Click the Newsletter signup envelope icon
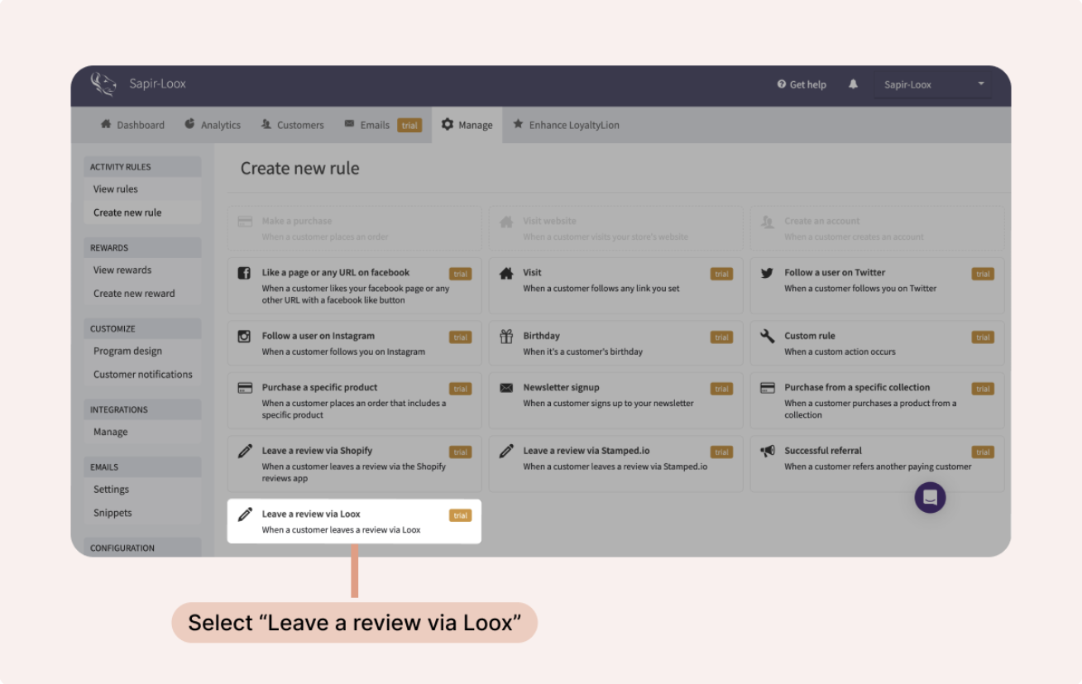1082x684 pixels. tap(506, 388)
